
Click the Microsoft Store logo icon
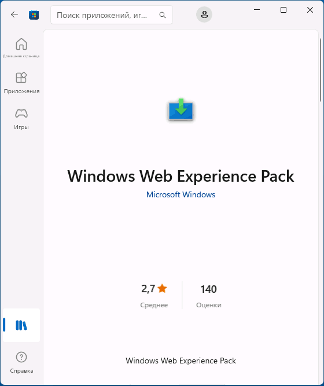click(x=34, y=15)
